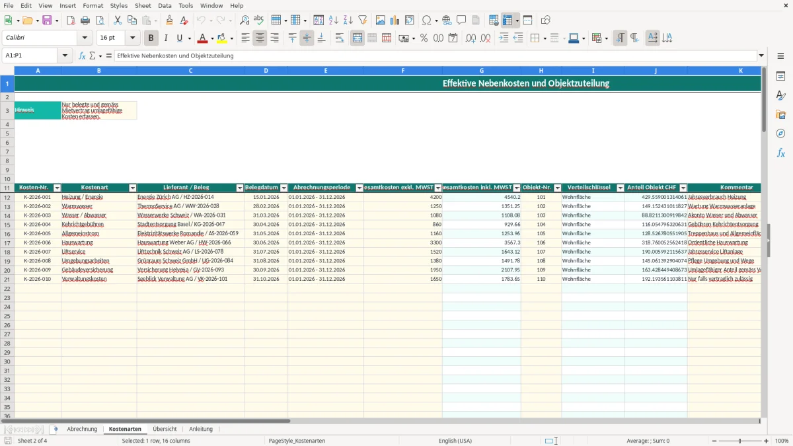This screenshot has width=793, height=446.
Task: Toggle print preview
Action: (100, 20)
